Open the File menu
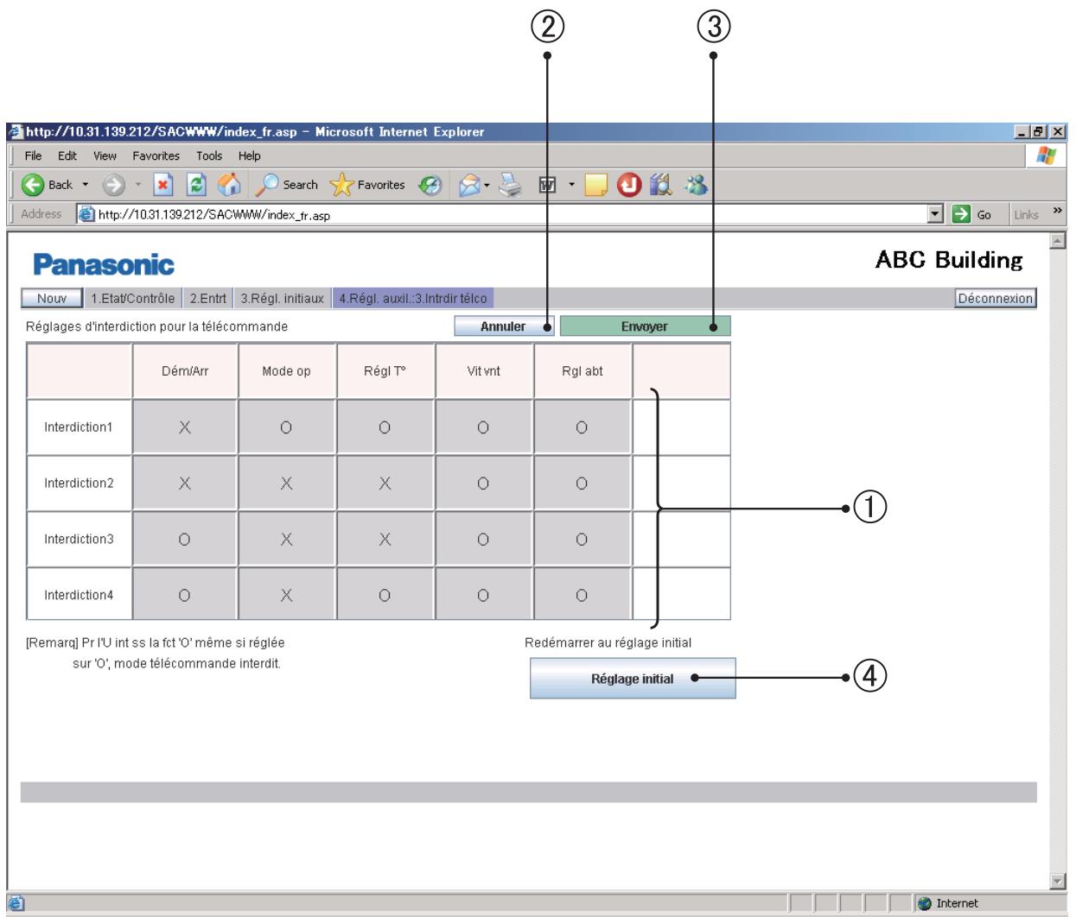The width and height of the screenshot is (1076, 917). click(x=33, y=156)
